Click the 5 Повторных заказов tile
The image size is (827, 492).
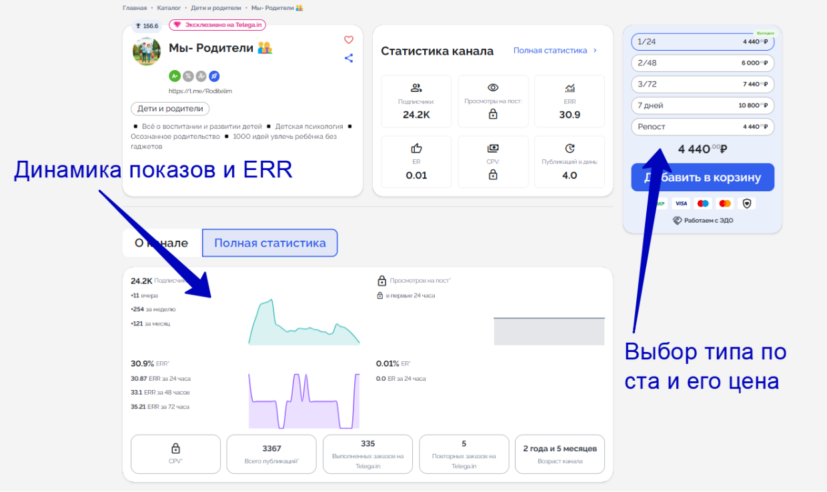464,454
